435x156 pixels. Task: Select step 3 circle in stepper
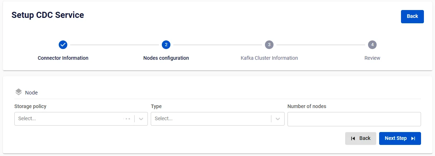click(269, 45)
